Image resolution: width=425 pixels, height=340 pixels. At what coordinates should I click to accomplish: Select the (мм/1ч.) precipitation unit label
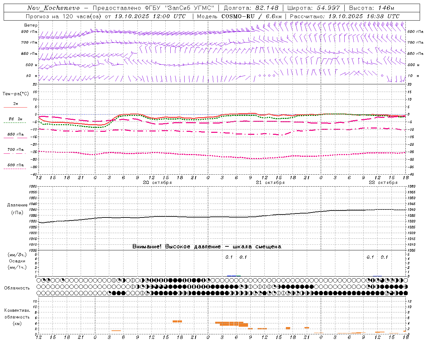coord(17,267)
